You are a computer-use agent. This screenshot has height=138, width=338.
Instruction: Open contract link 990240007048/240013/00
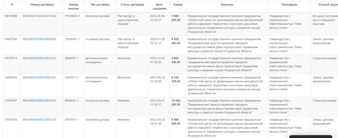point(39,16)
